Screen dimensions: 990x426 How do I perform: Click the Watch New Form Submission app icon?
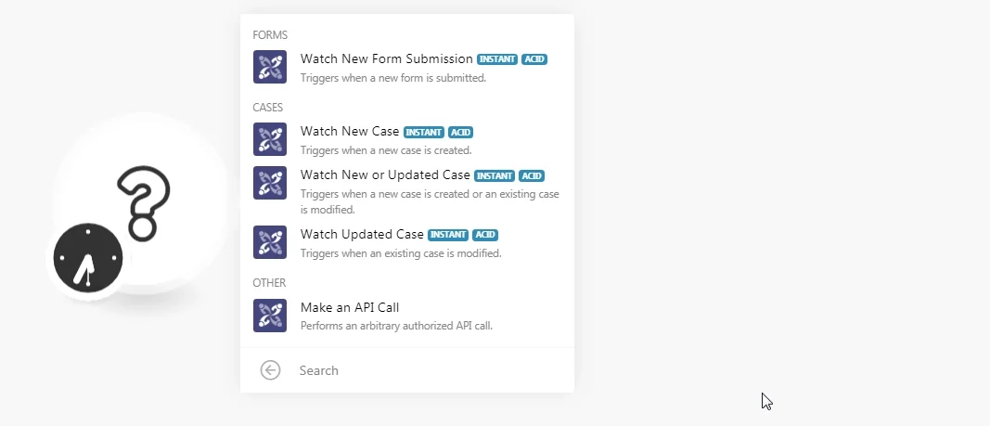pos(270,67)
